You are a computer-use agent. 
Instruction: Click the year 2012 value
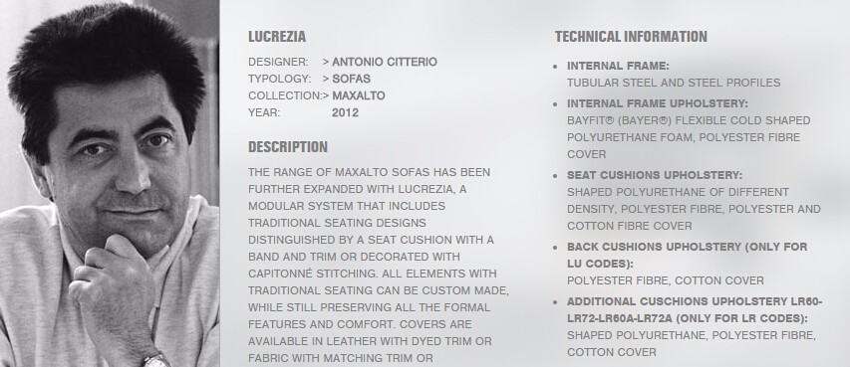[x=346, y=112]
